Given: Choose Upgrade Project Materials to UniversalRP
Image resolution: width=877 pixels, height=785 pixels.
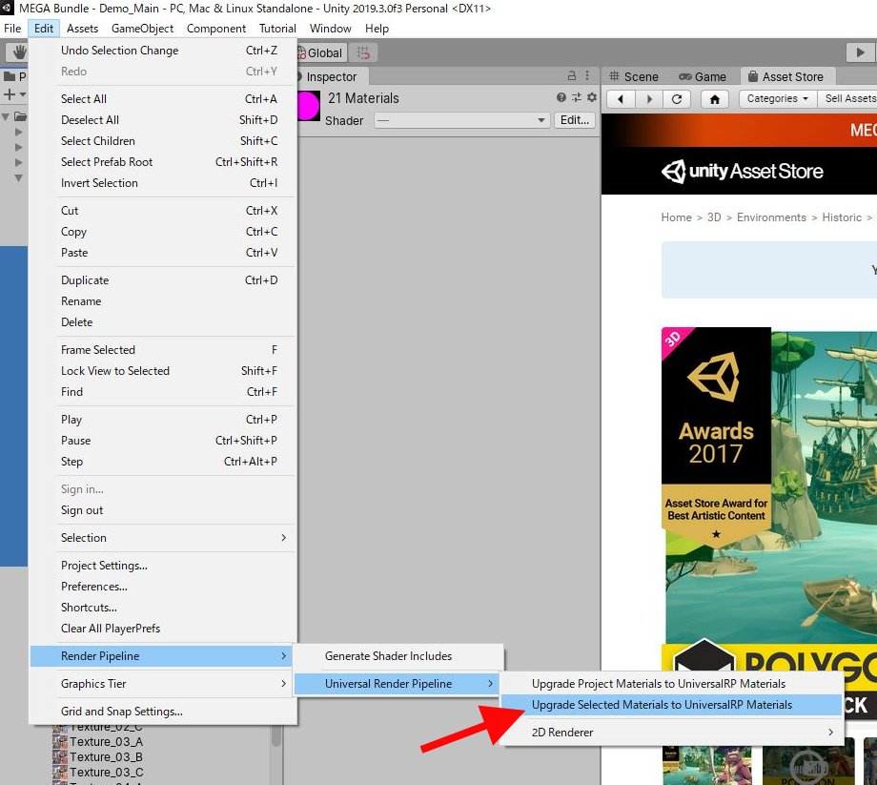Looking at the screenshot, I should (x=671, y=684).
